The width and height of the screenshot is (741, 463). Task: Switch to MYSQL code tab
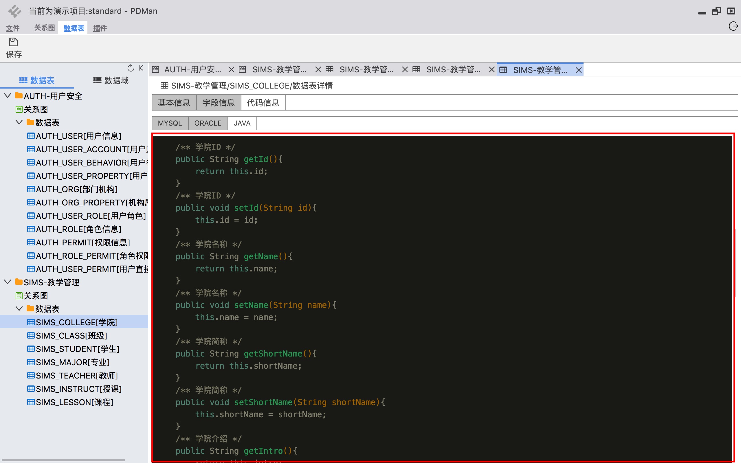click(170, 123)
